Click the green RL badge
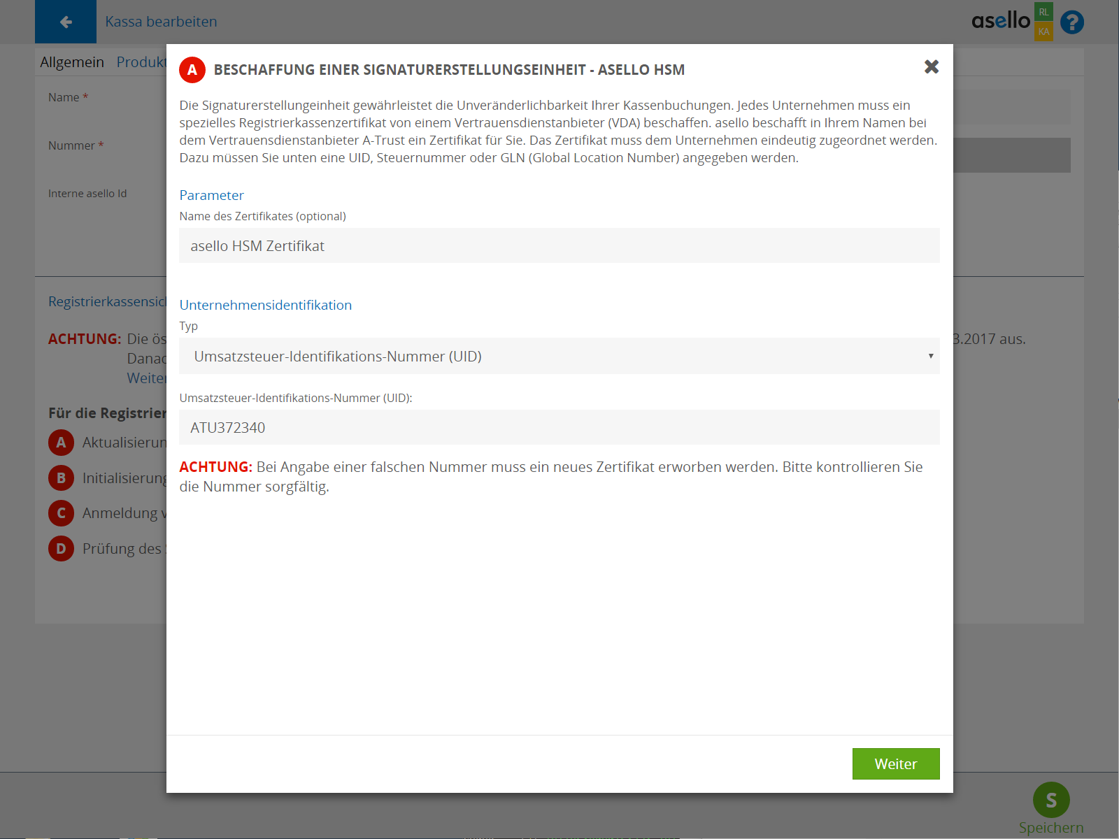Image resolution: width=1119 pixels, height=839 pixels. pyautogui.click(x=1043, y=12)
